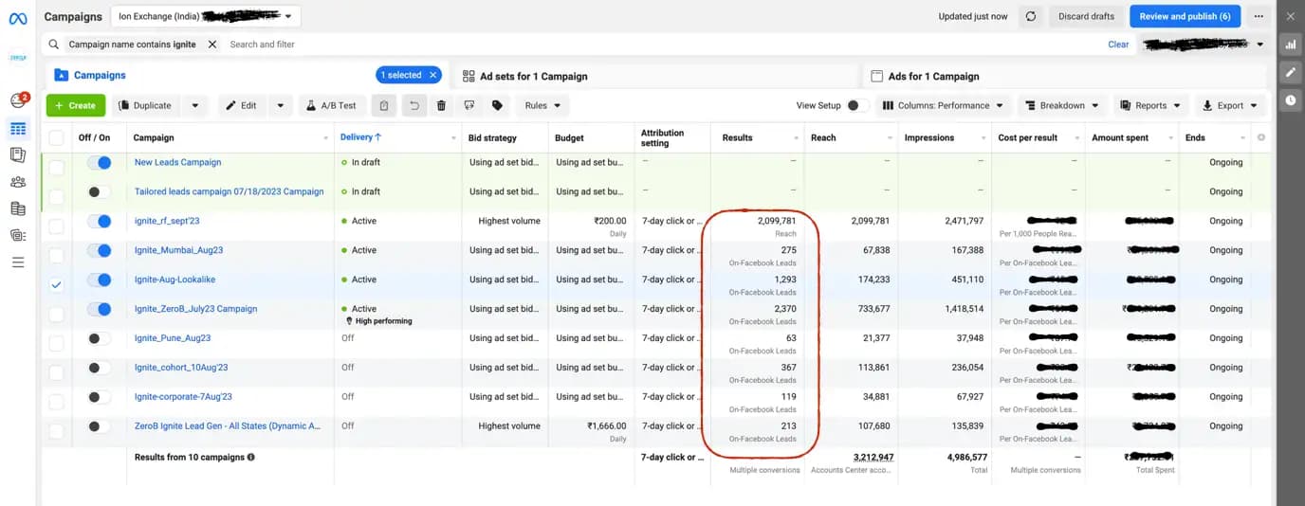Open the charts icon in right rail
This screenshot has height=506, width=1305.
point(1290,45)
